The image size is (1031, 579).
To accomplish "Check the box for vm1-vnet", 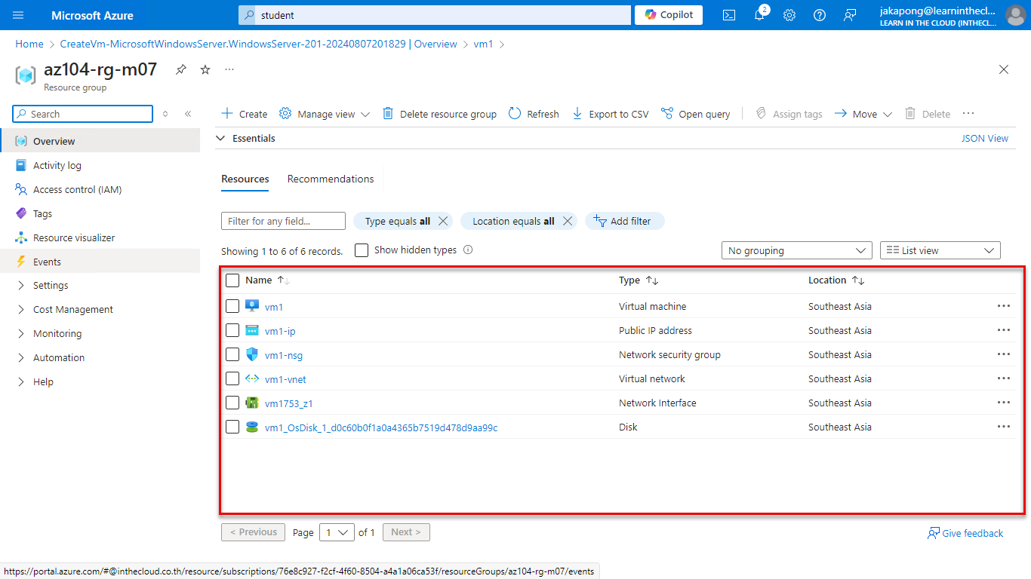I will pos(232,378).
